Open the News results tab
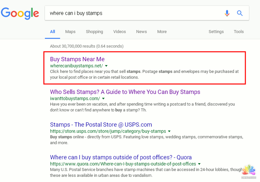This screenshot has width=260, height=182. [141, 32]
